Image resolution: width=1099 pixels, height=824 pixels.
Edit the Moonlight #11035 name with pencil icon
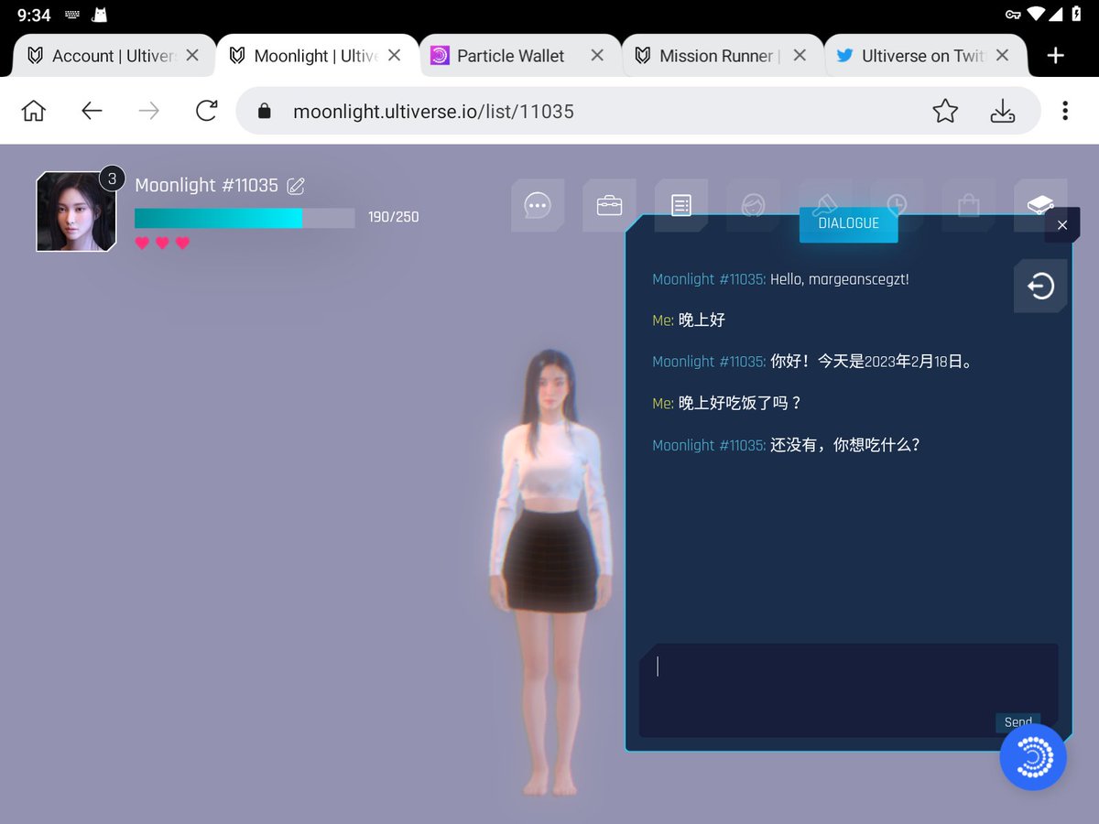pos(296,186)
